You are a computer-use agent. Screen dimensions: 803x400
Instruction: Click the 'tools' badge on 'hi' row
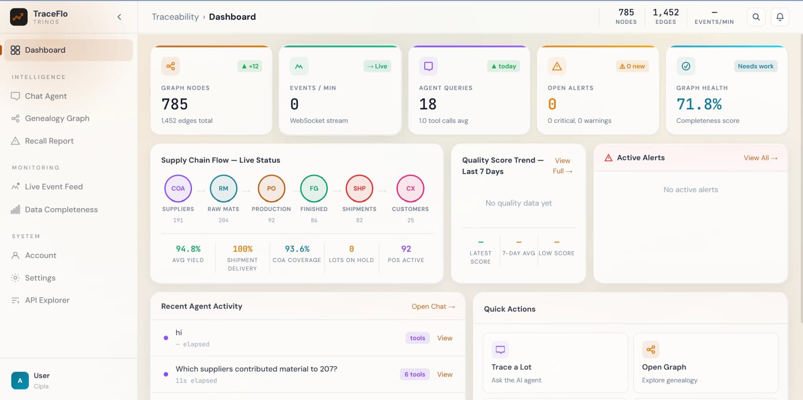(417, 338)
